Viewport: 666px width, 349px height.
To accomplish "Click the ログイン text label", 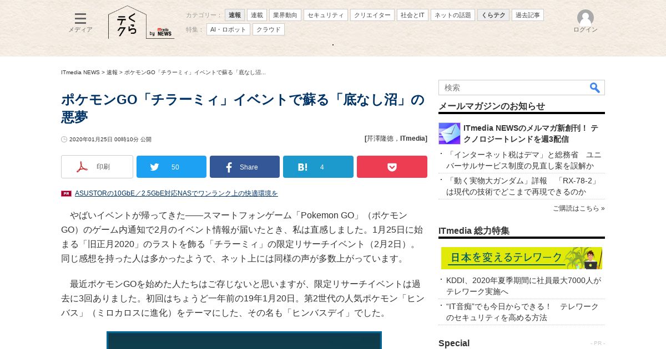I will (x=586, y=30).
